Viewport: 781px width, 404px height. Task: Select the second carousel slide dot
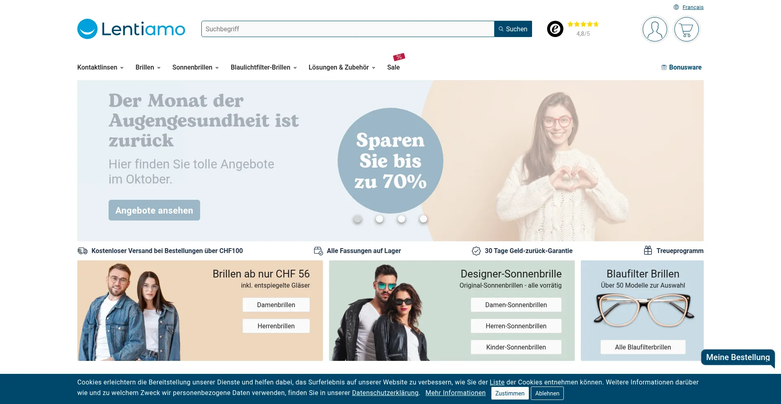point(380,219)
